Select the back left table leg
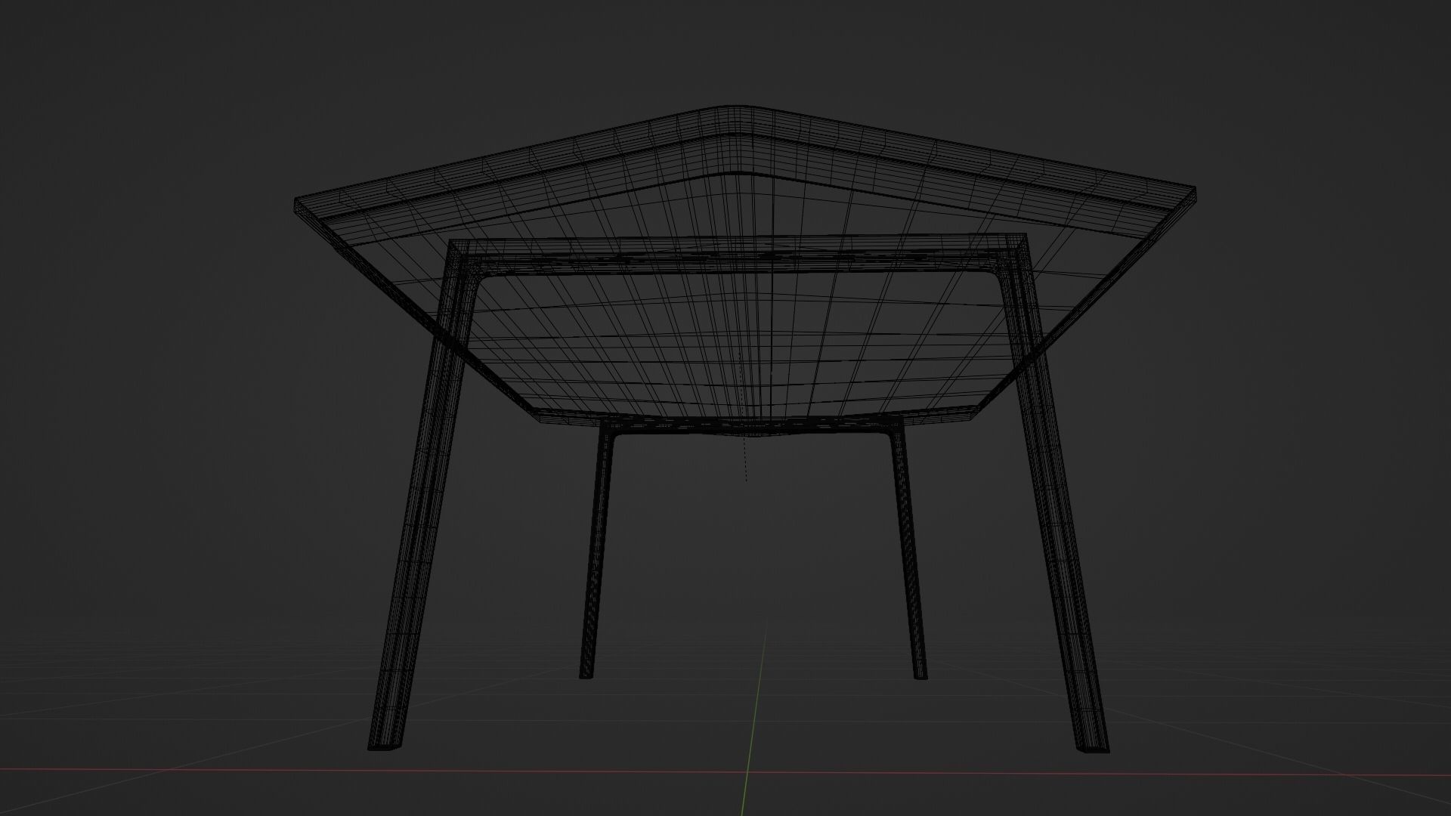This screenshot has width=1451, height=816. (597, 552)
